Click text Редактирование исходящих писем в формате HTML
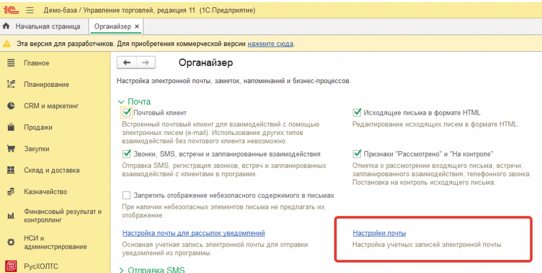The image size is (542, 273). 436,124
